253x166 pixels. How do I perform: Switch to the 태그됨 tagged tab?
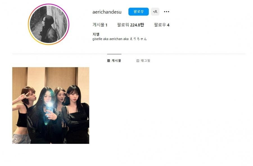point(143,61)
